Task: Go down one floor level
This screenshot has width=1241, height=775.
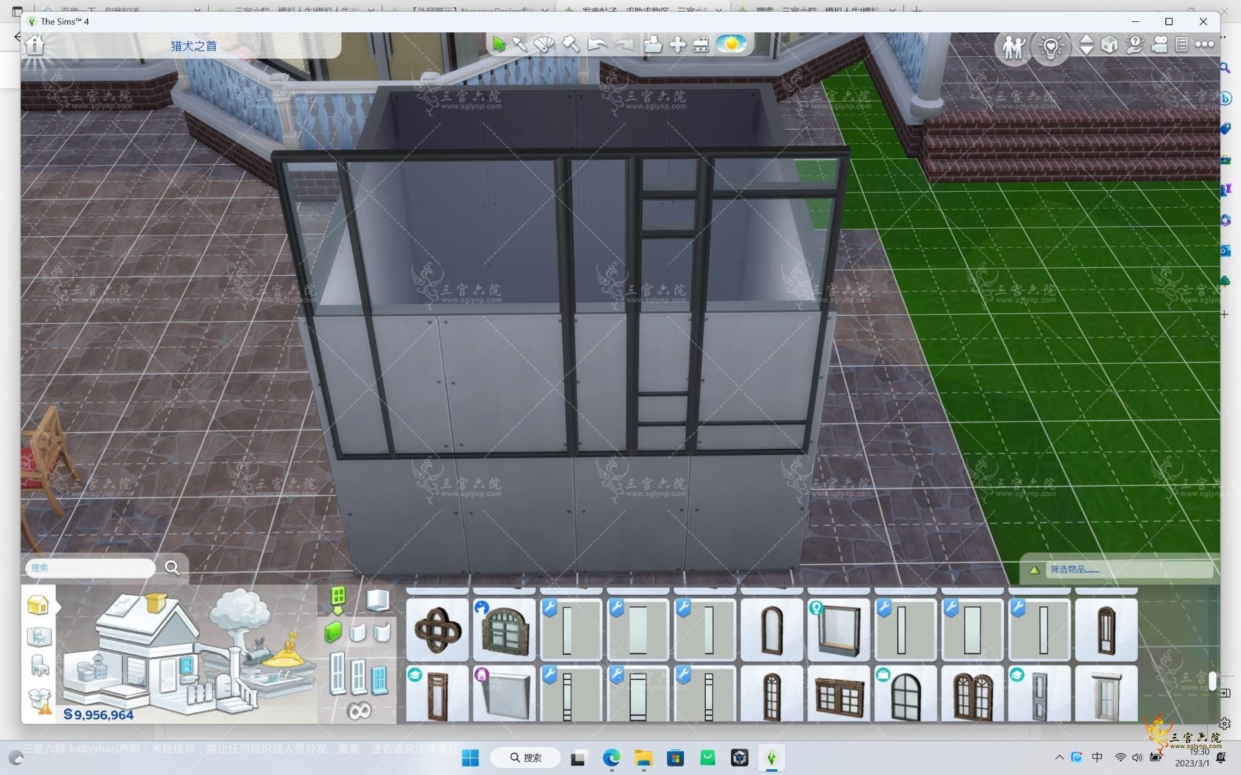Action: pos(1087,51)
